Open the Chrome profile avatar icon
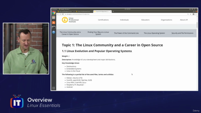The image size is (201, 113). 193,14
